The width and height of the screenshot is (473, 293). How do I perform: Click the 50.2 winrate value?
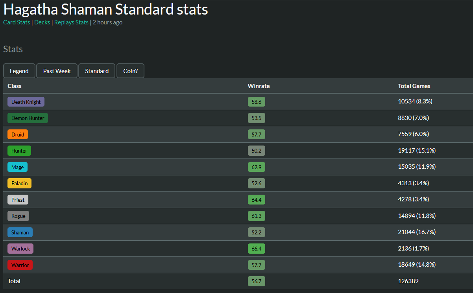257,151
